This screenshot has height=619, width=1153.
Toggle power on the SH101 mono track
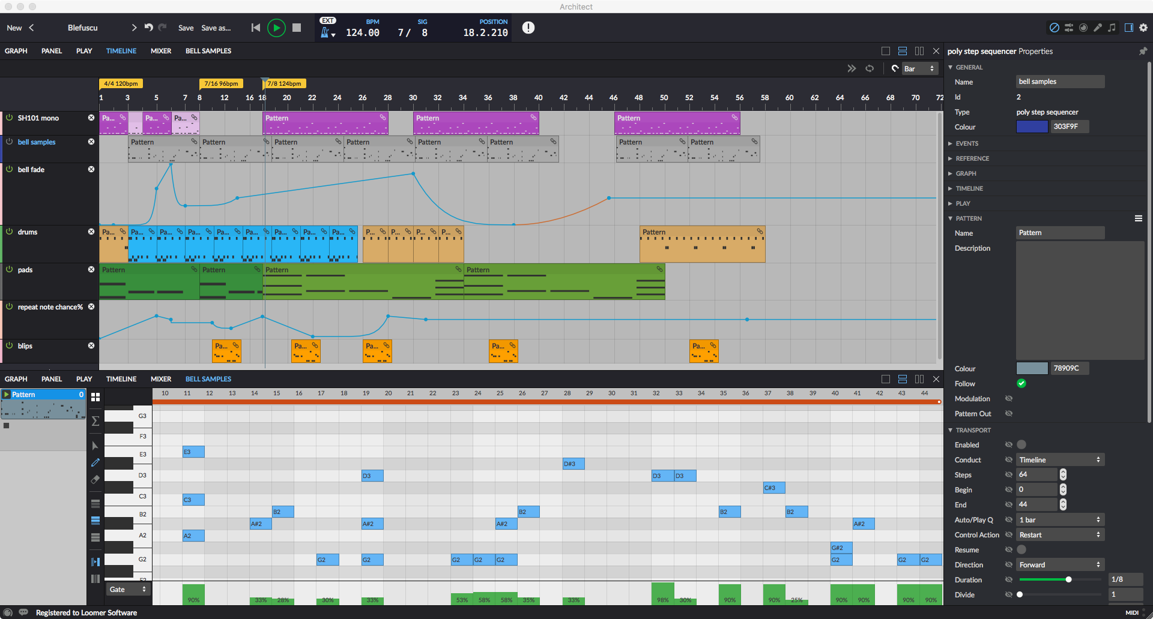[x=9, y=118]
